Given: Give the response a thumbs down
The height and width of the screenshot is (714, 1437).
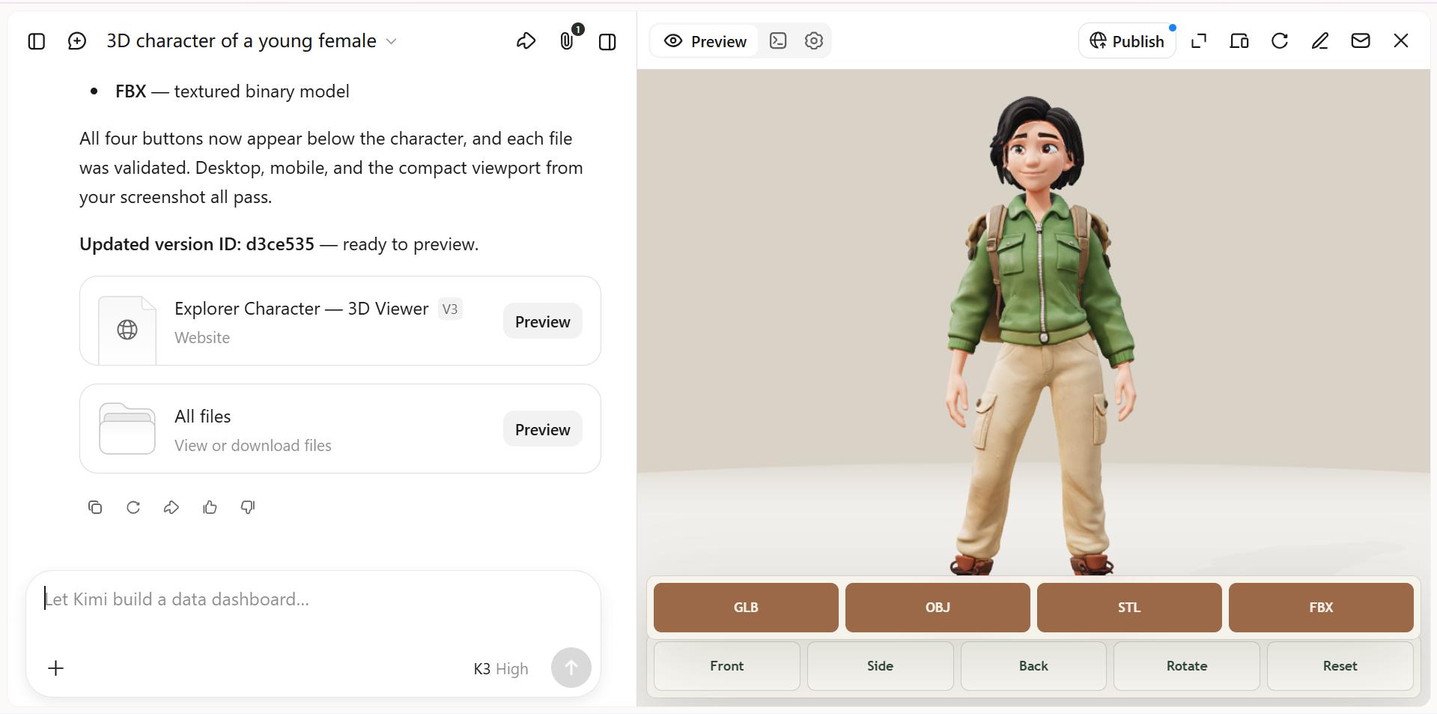Looking at the screenshot, I should pyautogui.click(x=248, y=507).
